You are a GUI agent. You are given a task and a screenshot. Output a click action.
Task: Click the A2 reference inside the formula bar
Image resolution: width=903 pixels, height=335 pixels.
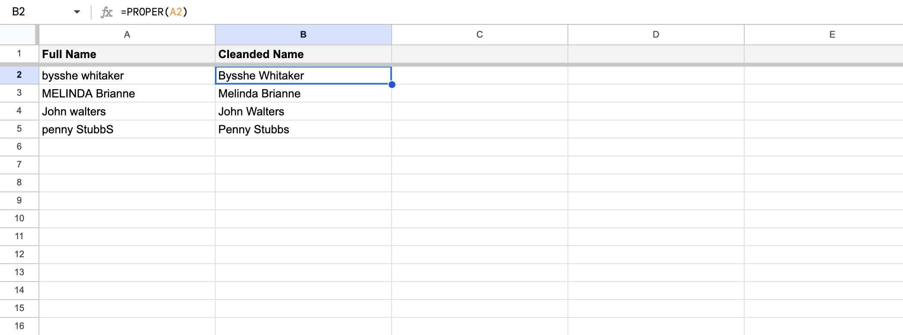pos(176,12)
